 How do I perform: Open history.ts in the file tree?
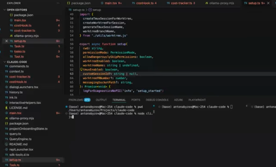[16, 92]
